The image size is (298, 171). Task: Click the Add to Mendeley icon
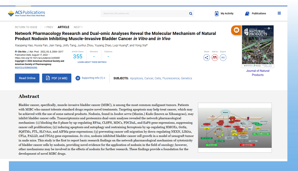pos(215,58)
